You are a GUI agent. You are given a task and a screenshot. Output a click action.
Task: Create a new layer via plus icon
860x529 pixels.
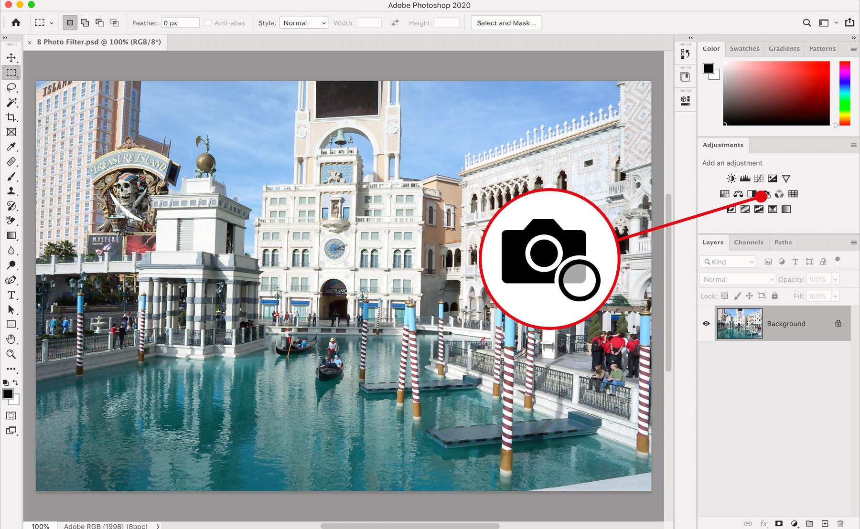tap(825, 524)
